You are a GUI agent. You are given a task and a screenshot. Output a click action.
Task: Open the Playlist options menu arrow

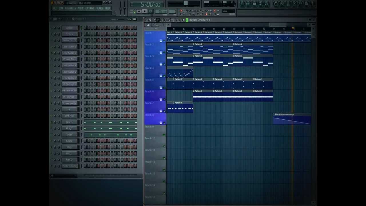146,20
